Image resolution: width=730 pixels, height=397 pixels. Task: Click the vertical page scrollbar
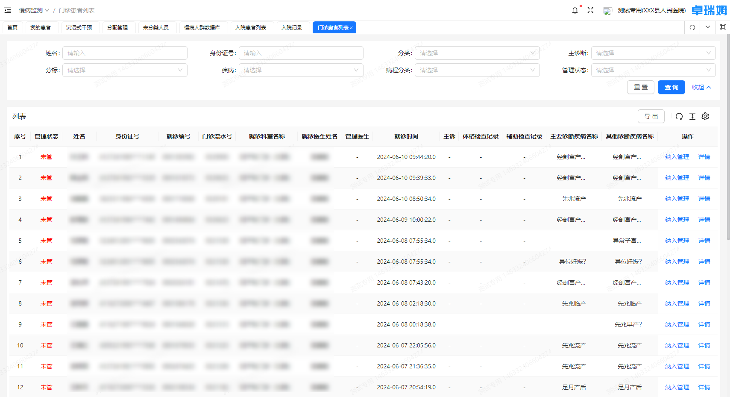728,137
